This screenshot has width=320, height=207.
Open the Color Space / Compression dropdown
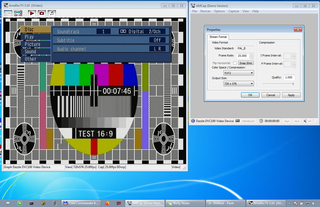[x=238, y=73]
